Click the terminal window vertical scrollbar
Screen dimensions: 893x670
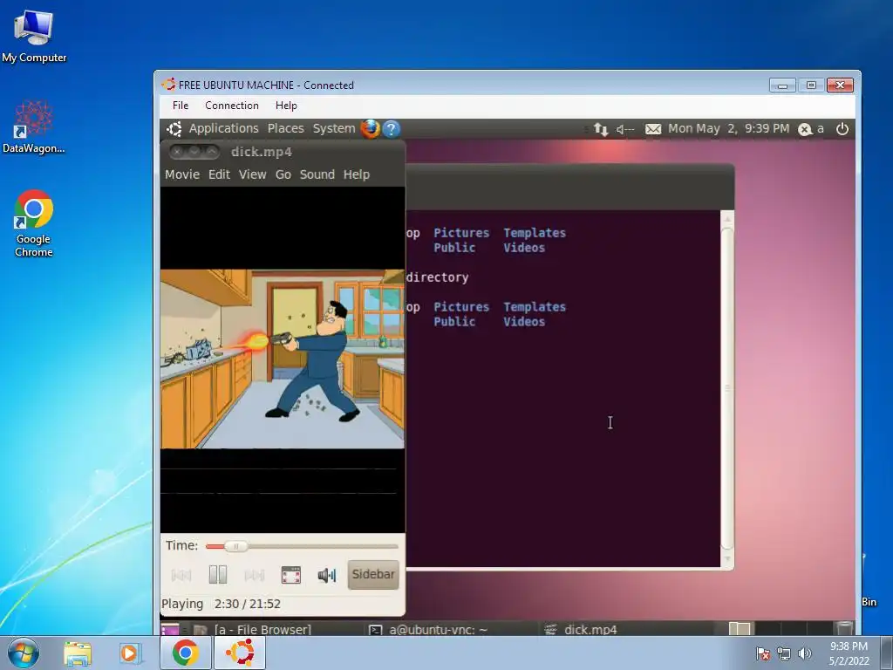tap(727, 388)
